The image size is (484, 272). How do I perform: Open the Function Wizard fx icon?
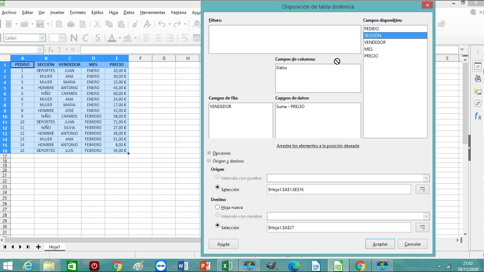coord(51,49)
